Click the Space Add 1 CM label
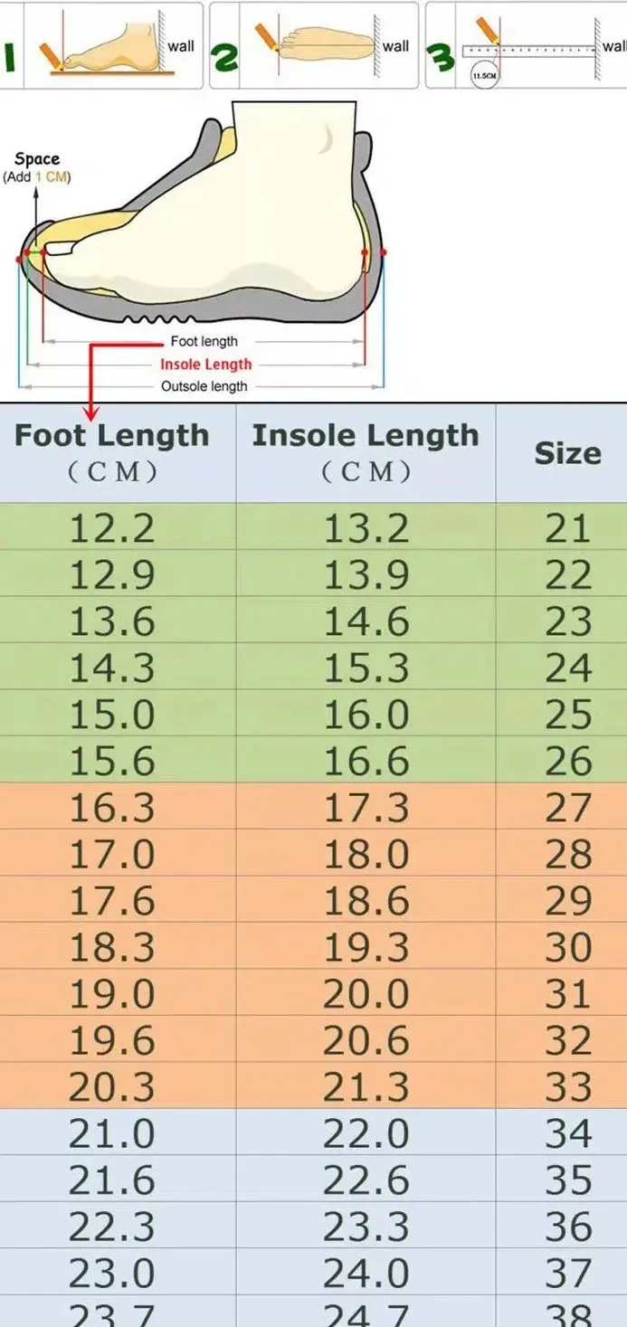Image resolution: width=627 pixels, height=1327 pixels. [36, 167]
